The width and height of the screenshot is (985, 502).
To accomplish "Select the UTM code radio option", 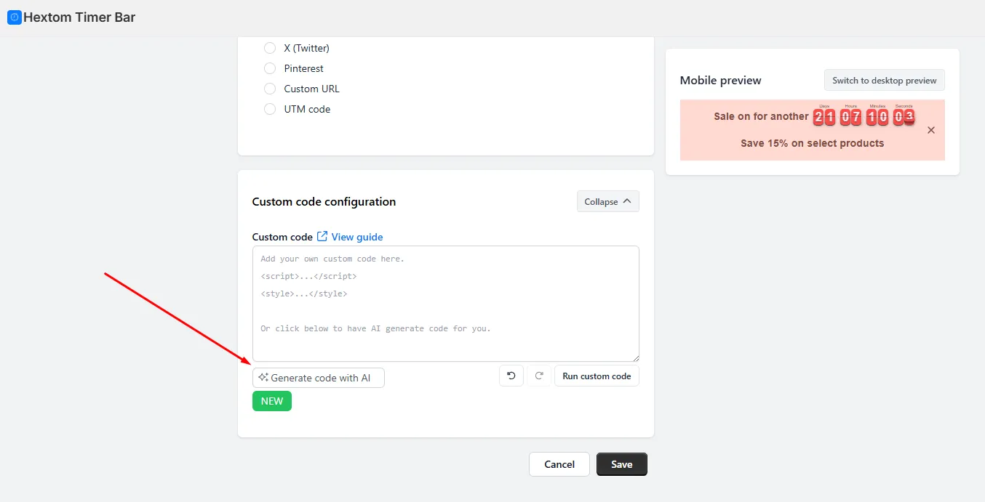I will point(270,109).
